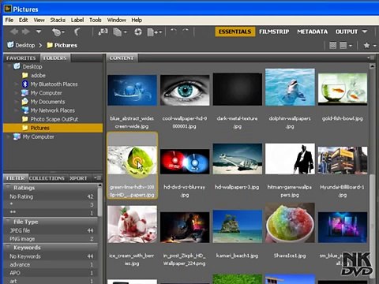379x284 pixels.
Task: Open the Stacks menu
Action: point(58,20)
